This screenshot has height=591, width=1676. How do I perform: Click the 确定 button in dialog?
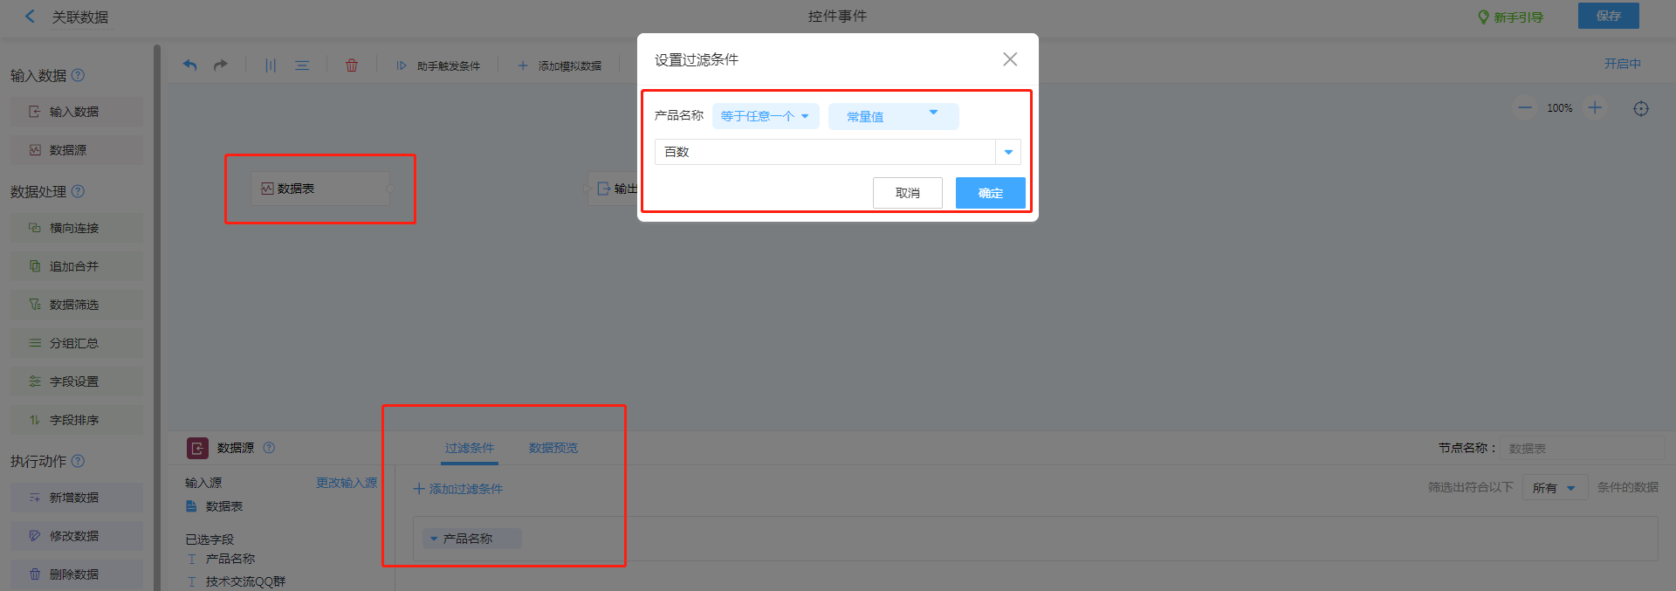point(990,193)
